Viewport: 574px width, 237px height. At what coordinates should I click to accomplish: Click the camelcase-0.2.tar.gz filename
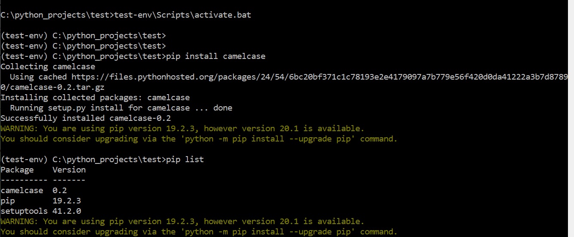pyautogui.click(x=54, y=87)
